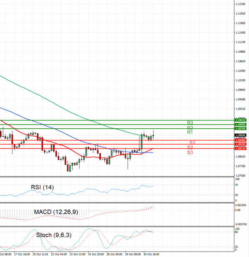Click the S1 support label
Screen dimensions: 249x257
tap(192, 143)
